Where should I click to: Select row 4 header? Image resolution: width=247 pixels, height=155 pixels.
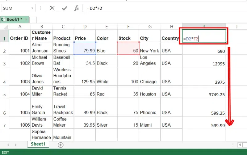pos(4,76)
